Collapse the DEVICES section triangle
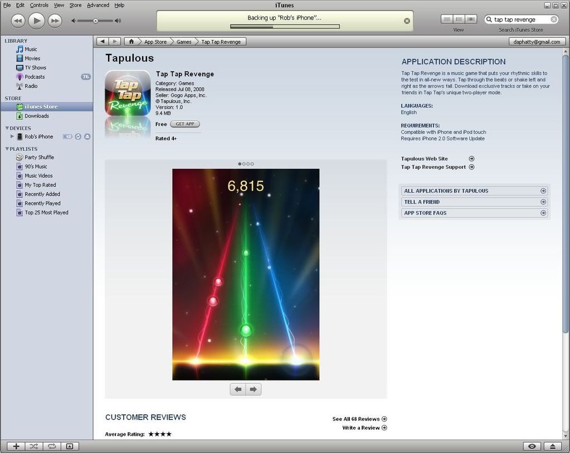Image resolution: width=570 pixels, height=453 pixels. pos(7,128)
